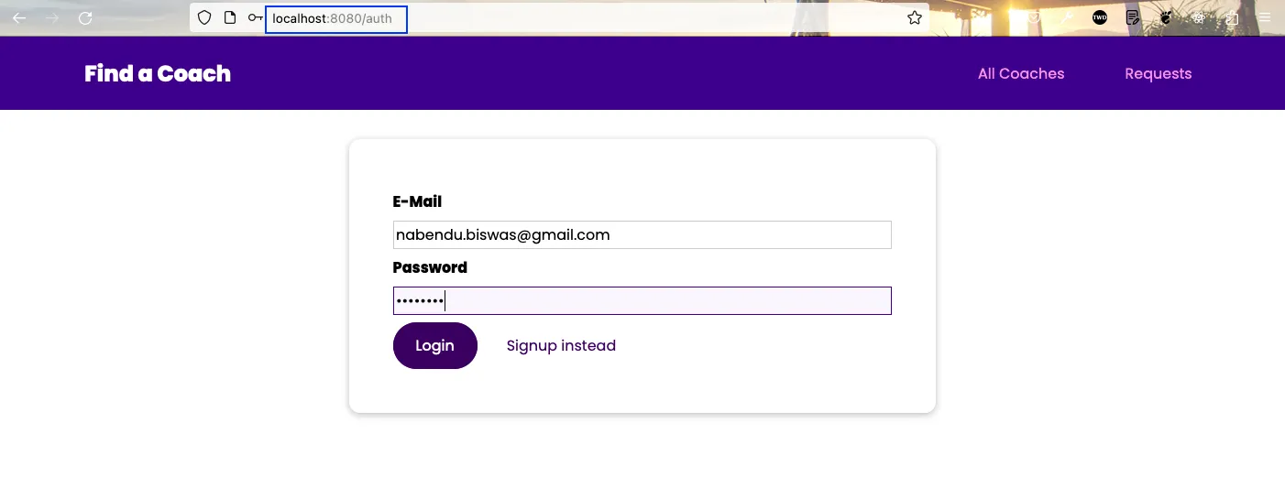Click the Login button
This screenshot has width=1285, height=499.
[435, 345]
